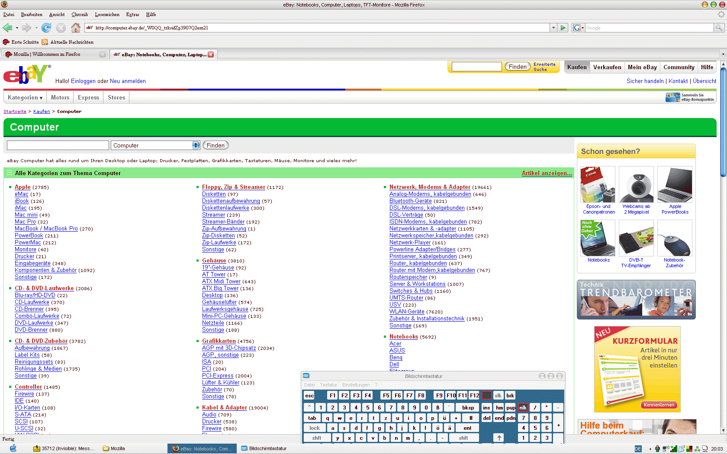This screenshot has width=727, height=454.
Task: Click the green signal bars tray icon
Action: pos(674,449)
